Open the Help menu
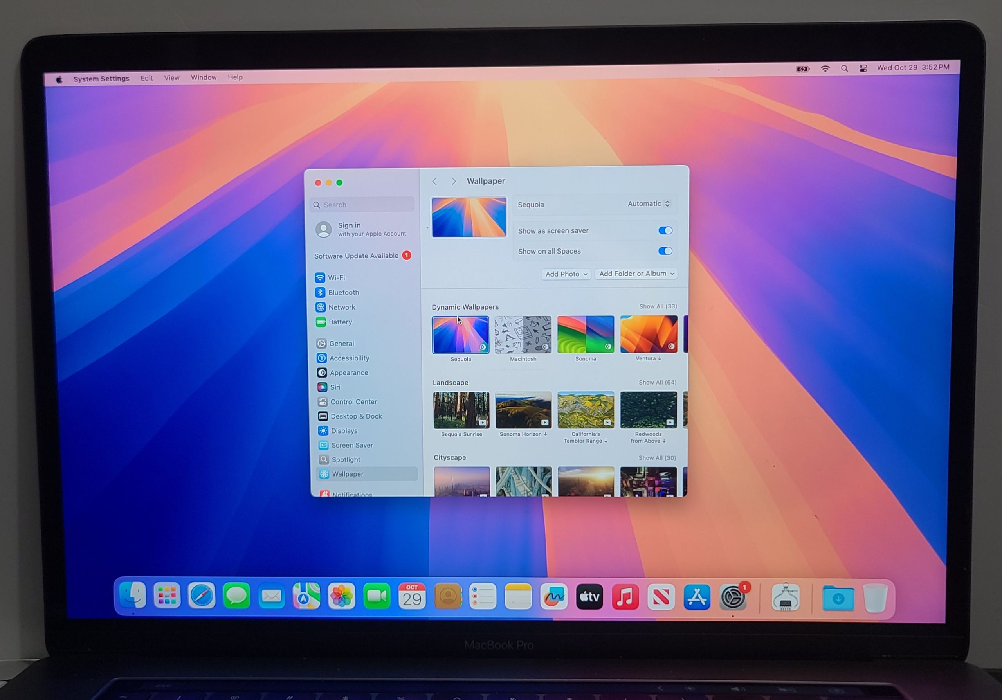Image resolution: width=1002 pixels, height=700 pixels. [235, 77]
